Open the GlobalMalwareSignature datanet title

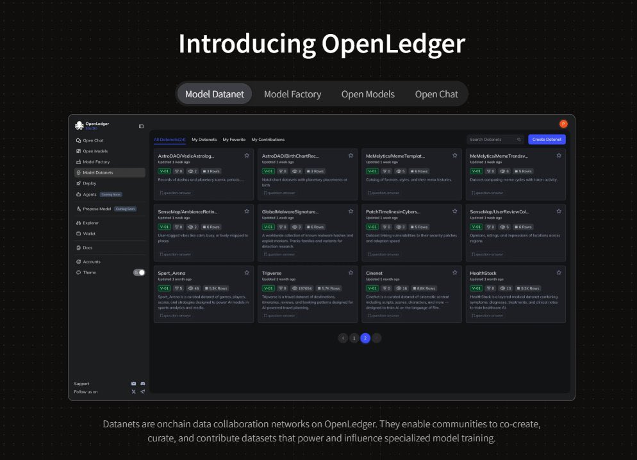click(290, 211)
